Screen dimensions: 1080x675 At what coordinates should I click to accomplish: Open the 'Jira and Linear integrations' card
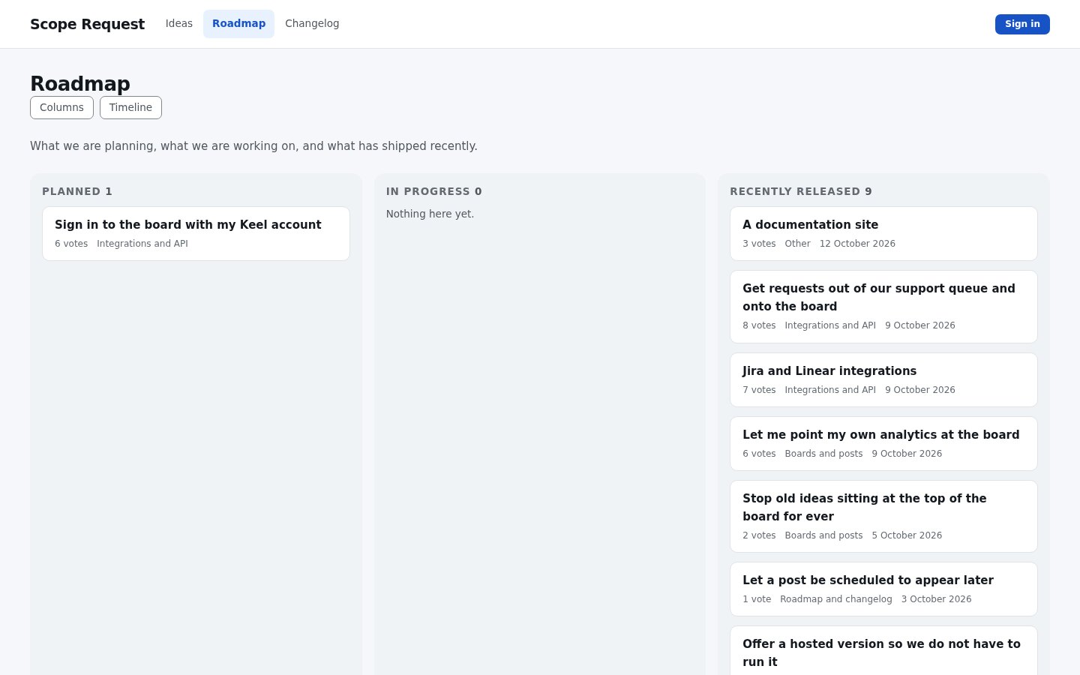(x=883, y=379)
